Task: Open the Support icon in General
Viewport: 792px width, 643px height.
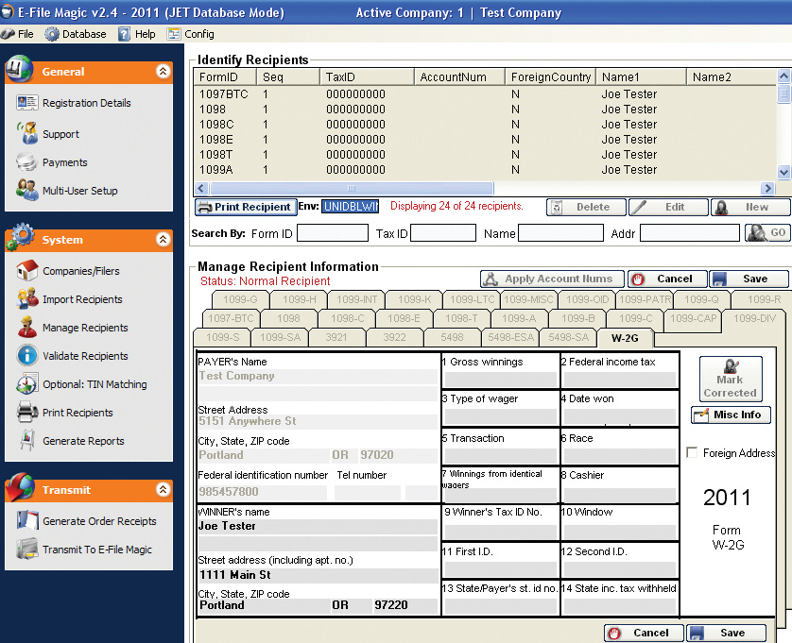Action: 26,134
